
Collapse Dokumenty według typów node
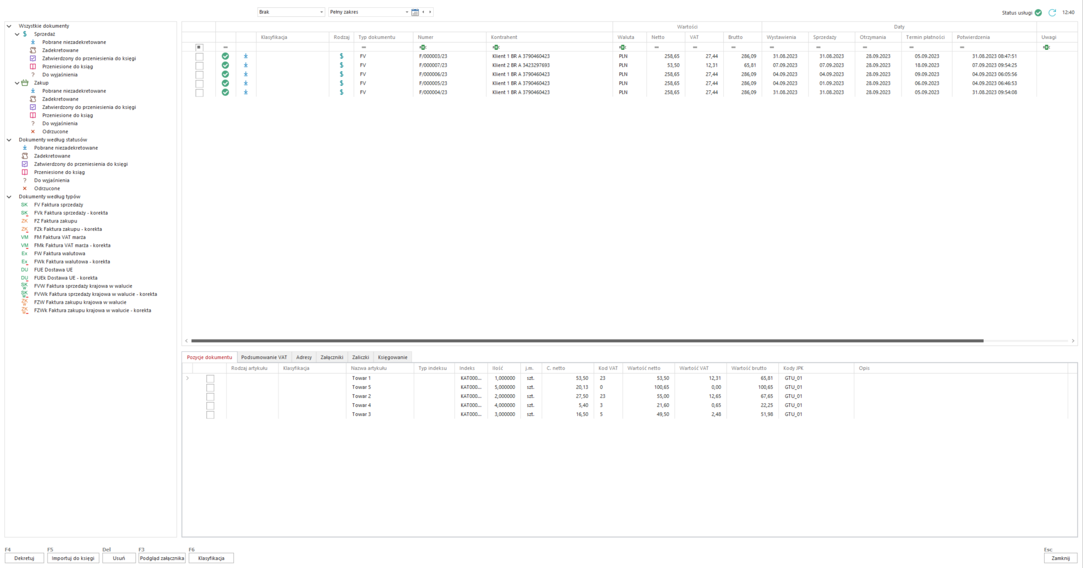tap(9, 197)
